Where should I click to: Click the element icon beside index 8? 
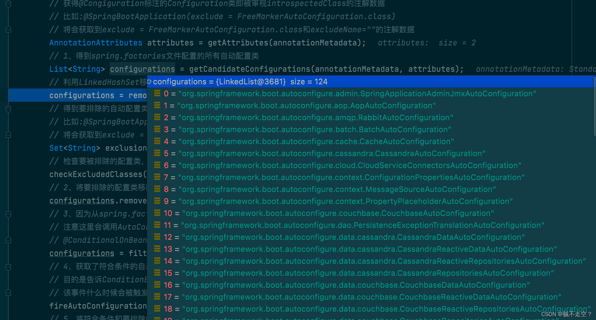157,189
